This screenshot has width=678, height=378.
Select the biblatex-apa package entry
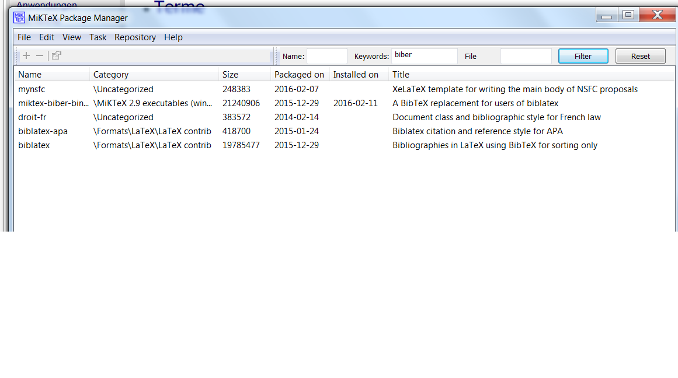[x=43, y=131]
